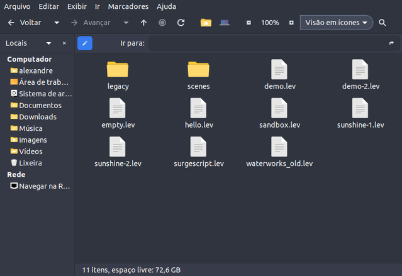Close the Locais sidebar
402x276 pixels.
click(x=64, y=43)
